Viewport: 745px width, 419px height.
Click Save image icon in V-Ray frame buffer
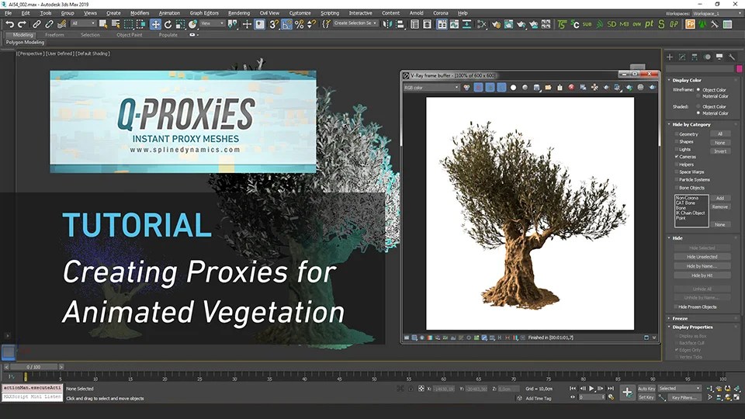click(536, 88)
